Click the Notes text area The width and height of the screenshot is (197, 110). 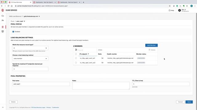pos(101,86)
